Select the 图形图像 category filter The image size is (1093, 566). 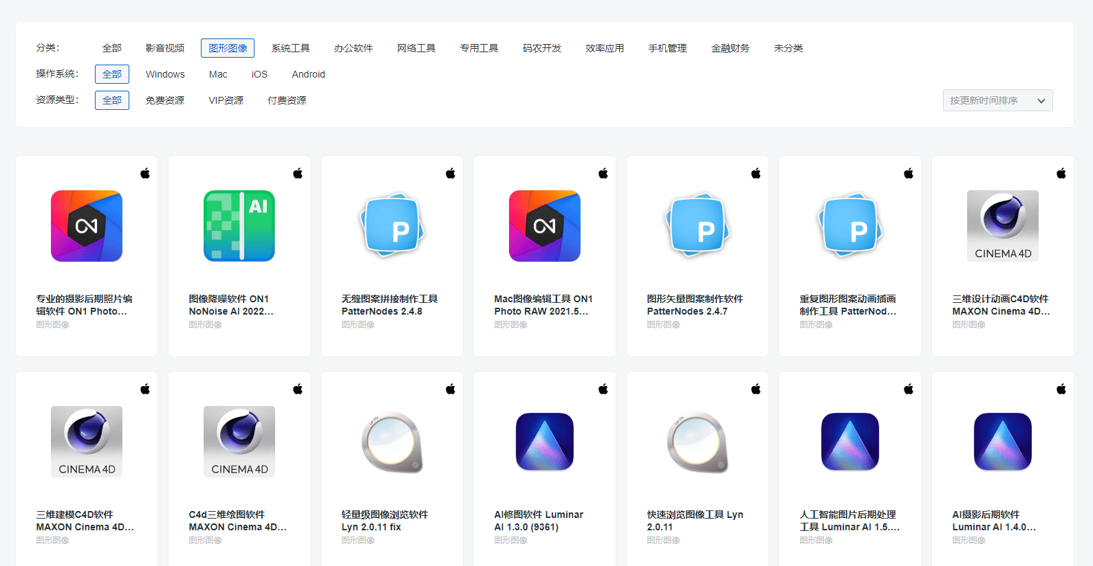click(228, 48)
